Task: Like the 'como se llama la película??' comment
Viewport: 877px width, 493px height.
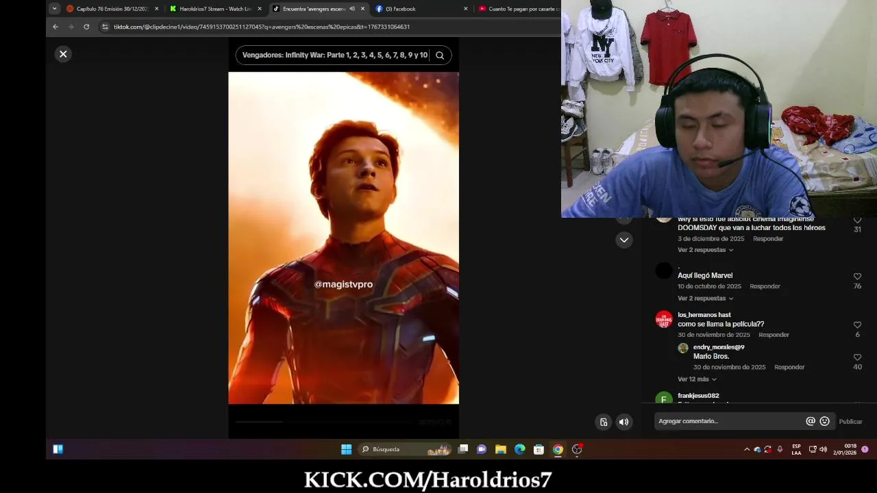Action: coord(857,325)
